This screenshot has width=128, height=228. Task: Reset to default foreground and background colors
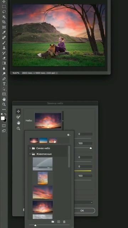coord(2,114)
